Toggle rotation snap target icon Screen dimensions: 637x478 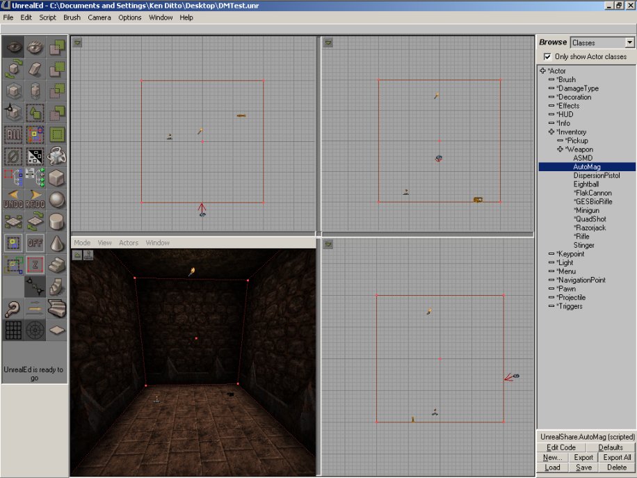[35, 330]
